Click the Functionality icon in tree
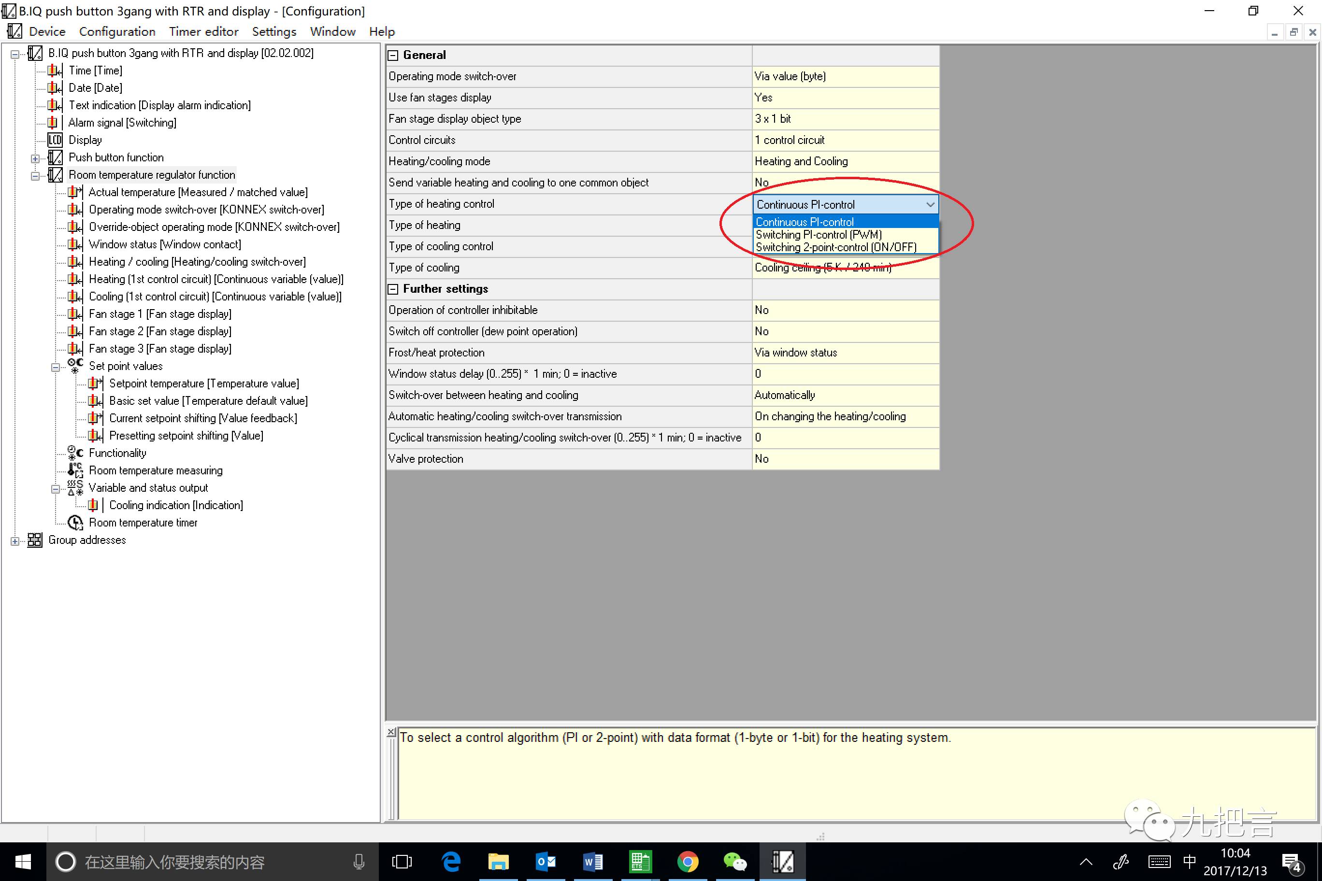1322x881 pixels. 75,453
